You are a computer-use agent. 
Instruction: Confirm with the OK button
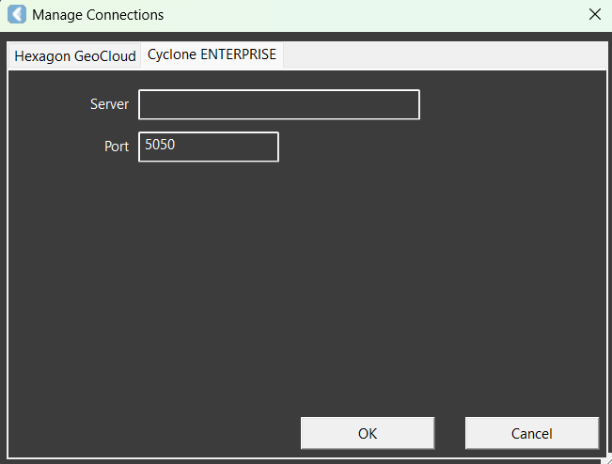click(368, 433)
